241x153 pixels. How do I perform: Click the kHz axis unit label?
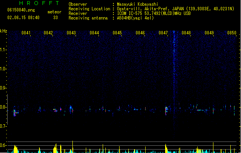(x=3, y=31)
